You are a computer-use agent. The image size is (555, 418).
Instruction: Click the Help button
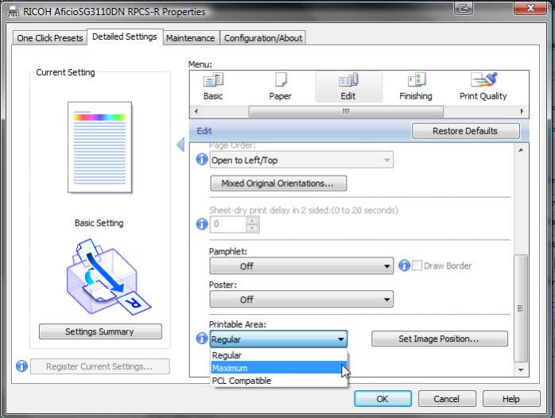[x=511, y=399]
